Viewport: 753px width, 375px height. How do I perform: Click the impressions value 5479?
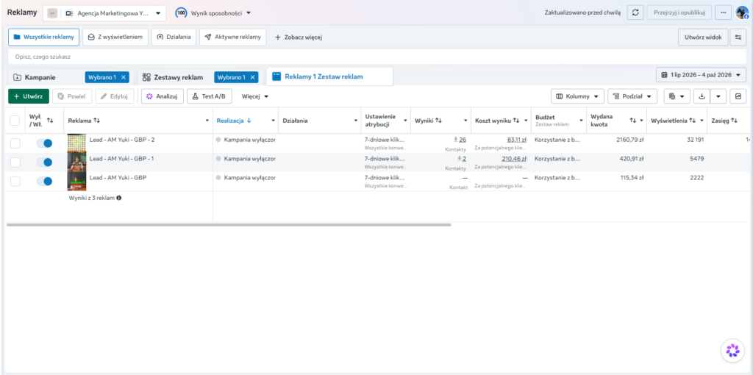pos(696,158)
